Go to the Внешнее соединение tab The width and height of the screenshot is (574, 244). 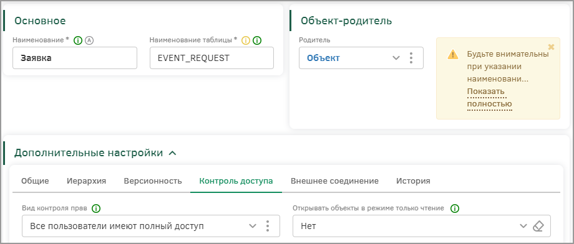334,181
